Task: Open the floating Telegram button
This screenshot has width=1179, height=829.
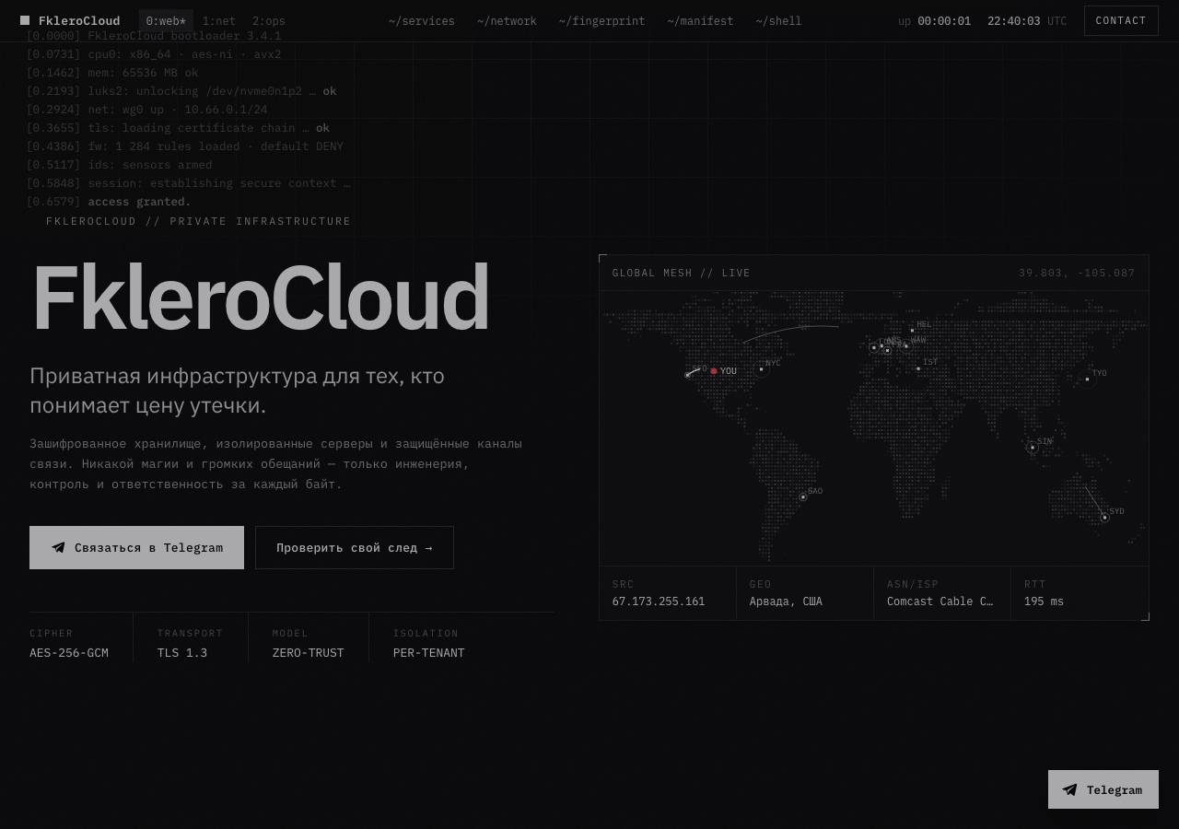Action: point(1103,789)
